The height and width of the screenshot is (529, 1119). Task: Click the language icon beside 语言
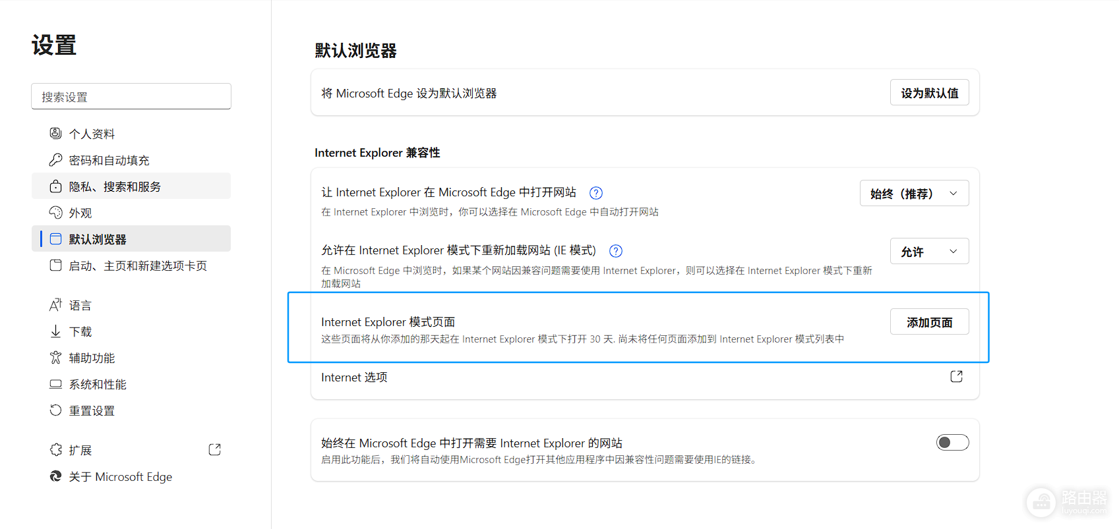point(55,305)
